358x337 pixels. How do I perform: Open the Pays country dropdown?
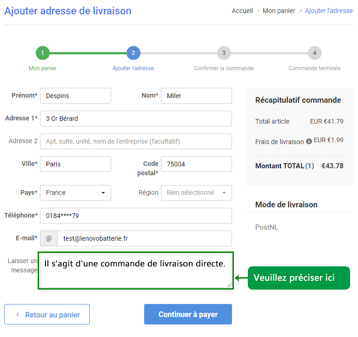[x=76, y=193]
